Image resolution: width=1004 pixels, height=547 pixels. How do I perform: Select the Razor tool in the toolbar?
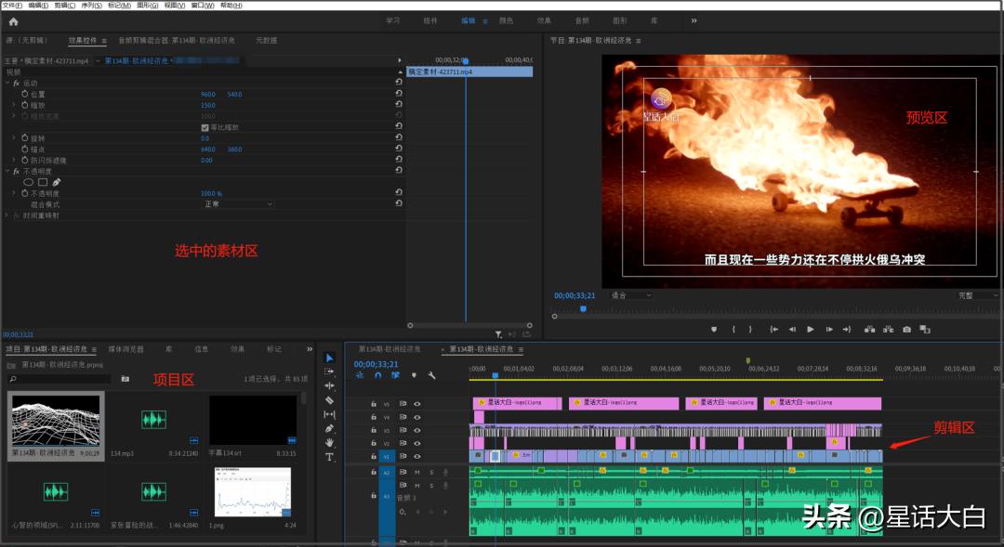pyautogui.click(x=329, y=400)
